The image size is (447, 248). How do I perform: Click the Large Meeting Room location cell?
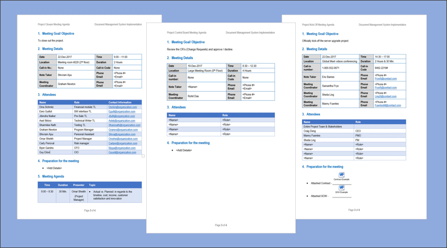205,71
